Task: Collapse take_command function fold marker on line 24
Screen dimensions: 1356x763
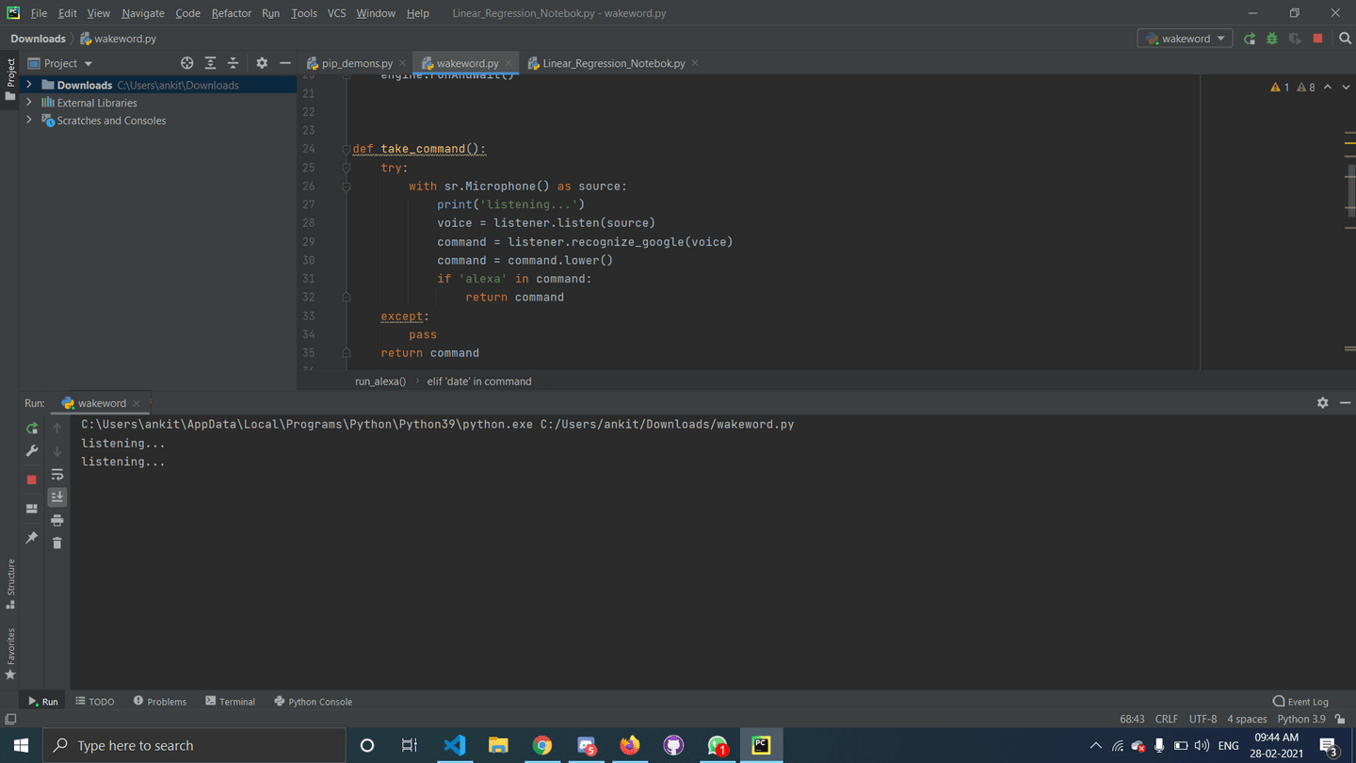Action: click(x=347, y=149)
